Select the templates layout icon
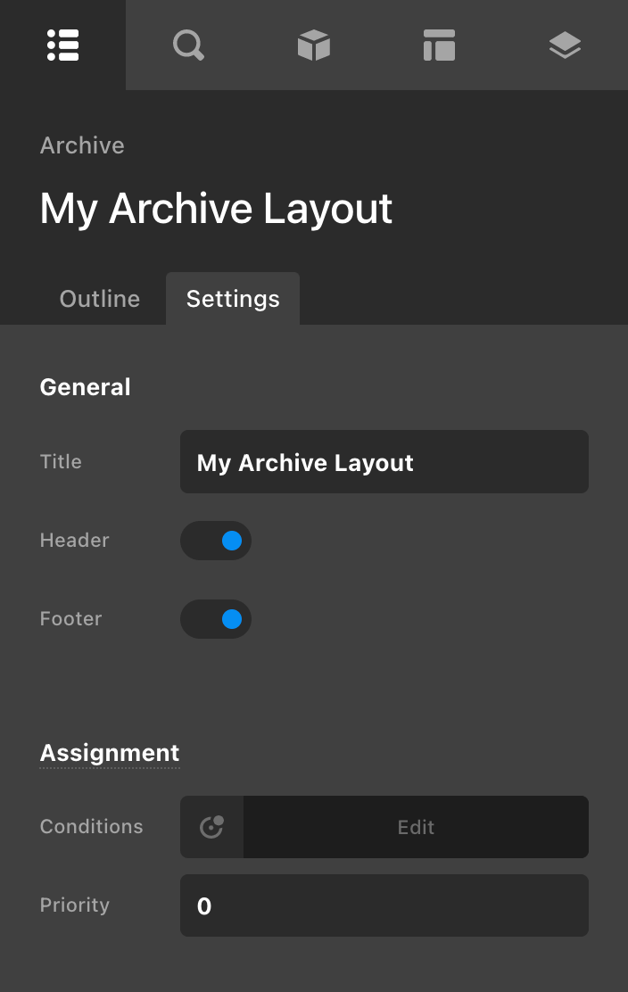This screenshot has height=992, width=628. [439, 45]
